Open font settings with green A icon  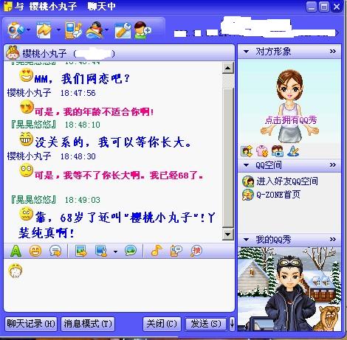point(16,251)
